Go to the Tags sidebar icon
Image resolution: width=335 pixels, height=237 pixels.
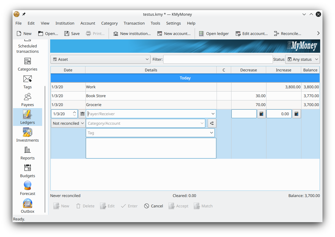[x=27, y=82]
